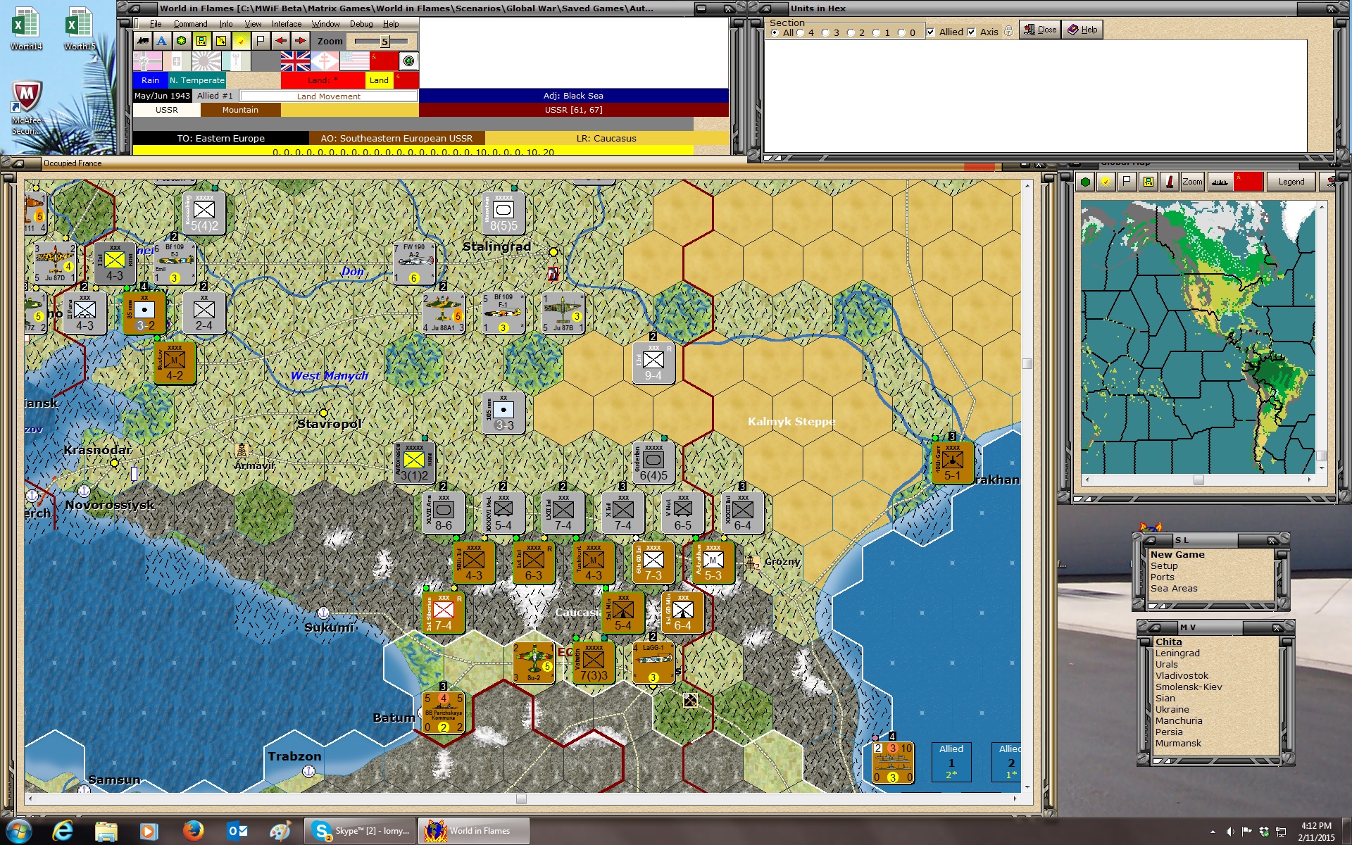Click the white flag toolbar icon
Image resolution: width=1352 pixels, height=845 pixels.
coord(261,41)
